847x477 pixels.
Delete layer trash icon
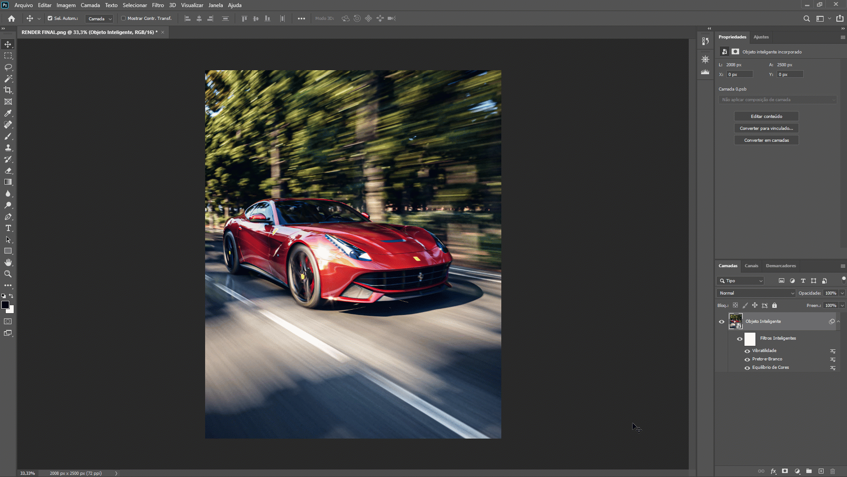tap(833, 471)
